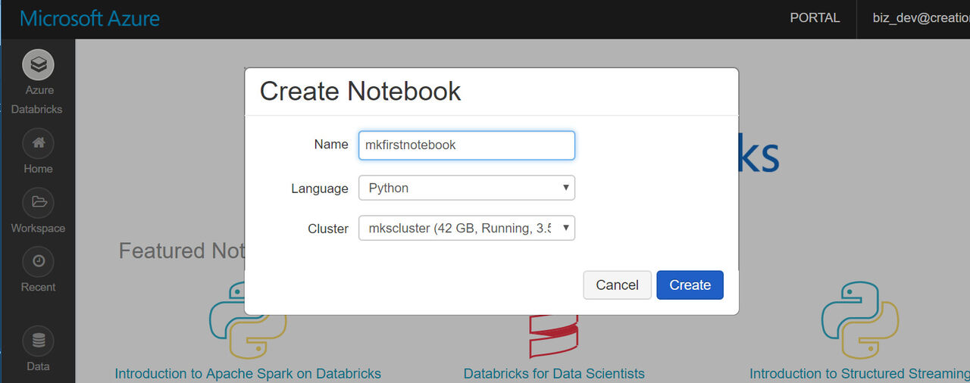Click the Microsoft Azure logo text
Screen dimensions: 970x383
[x=89, y=18]
